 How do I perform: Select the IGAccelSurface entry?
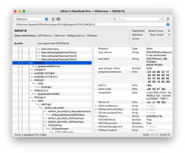(x=50, y=49)
